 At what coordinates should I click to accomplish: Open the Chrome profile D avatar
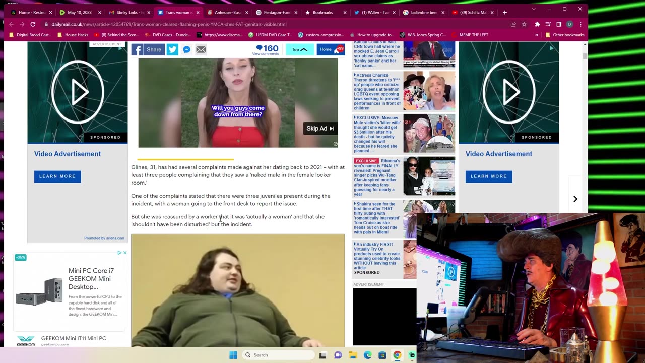pyautogui.click(x=569, y=24)
